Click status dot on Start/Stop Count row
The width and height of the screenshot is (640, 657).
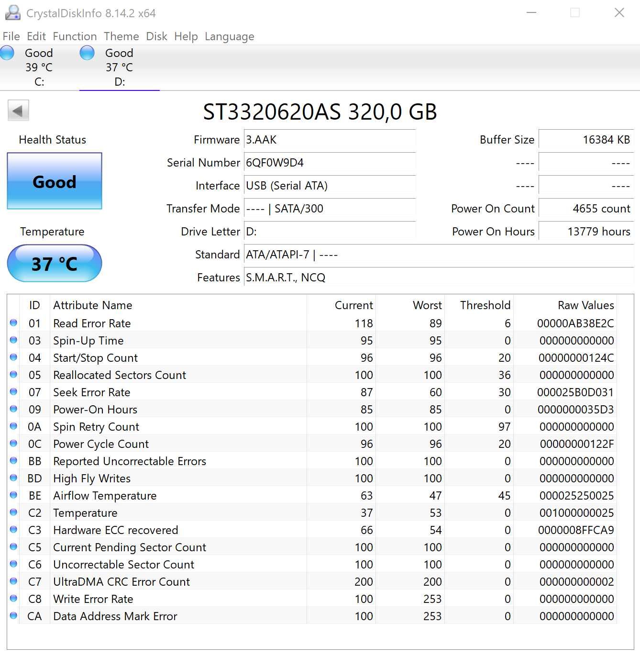click(13, 357)
